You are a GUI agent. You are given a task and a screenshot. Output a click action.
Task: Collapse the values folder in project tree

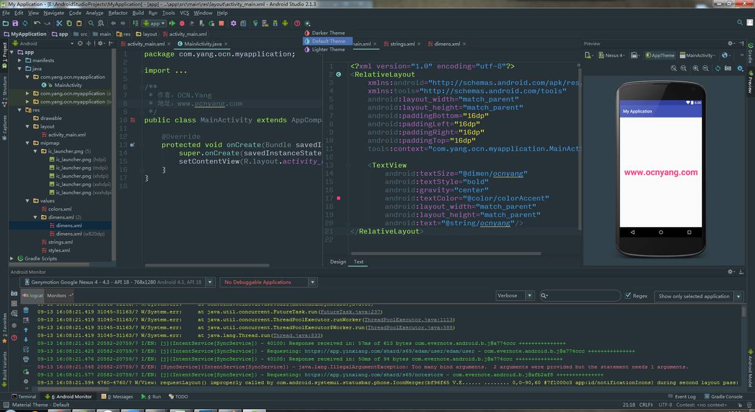click(27, 200)
